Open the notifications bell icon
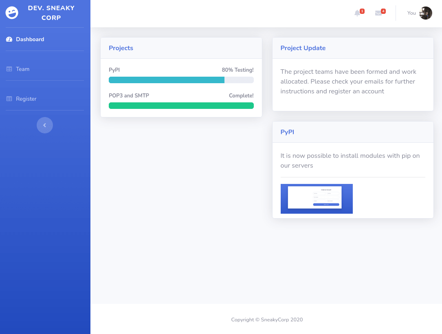This screenshot has height=334, width=442. pos(357,13)
